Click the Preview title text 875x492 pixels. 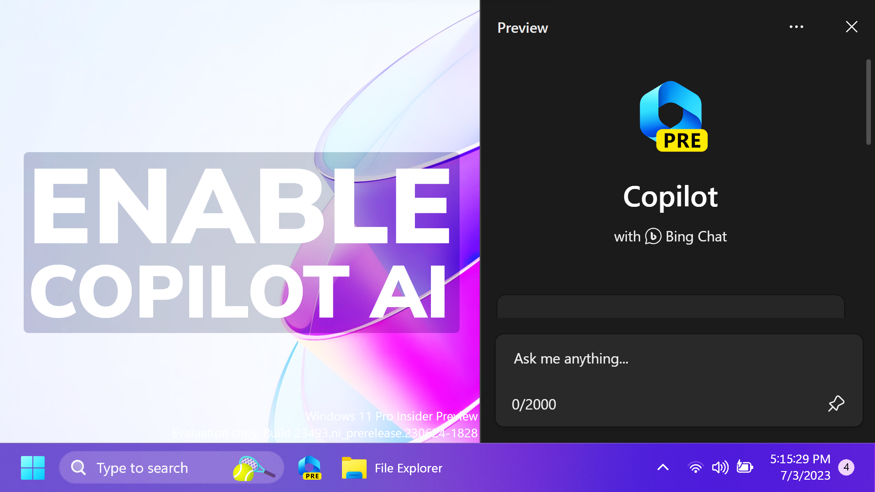pyautogui.click(x=523, y=28)
